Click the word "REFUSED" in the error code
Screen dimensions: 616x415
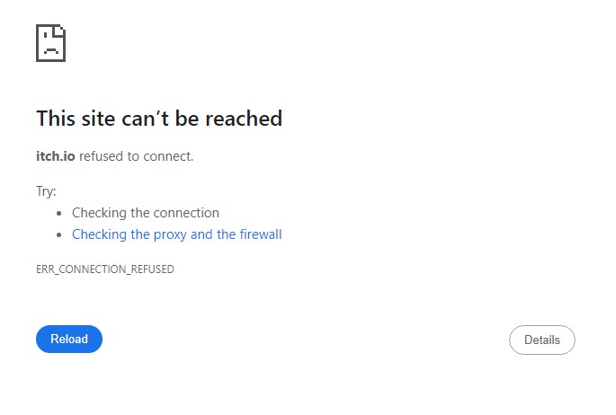[151, 269]
